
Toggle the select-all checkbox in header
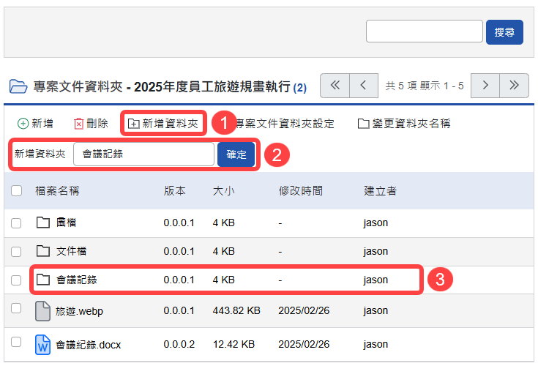(x=17, y=191)
